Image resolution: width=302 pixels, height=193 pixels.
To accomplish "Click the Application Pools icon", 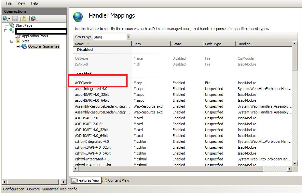I will [18, 36].
